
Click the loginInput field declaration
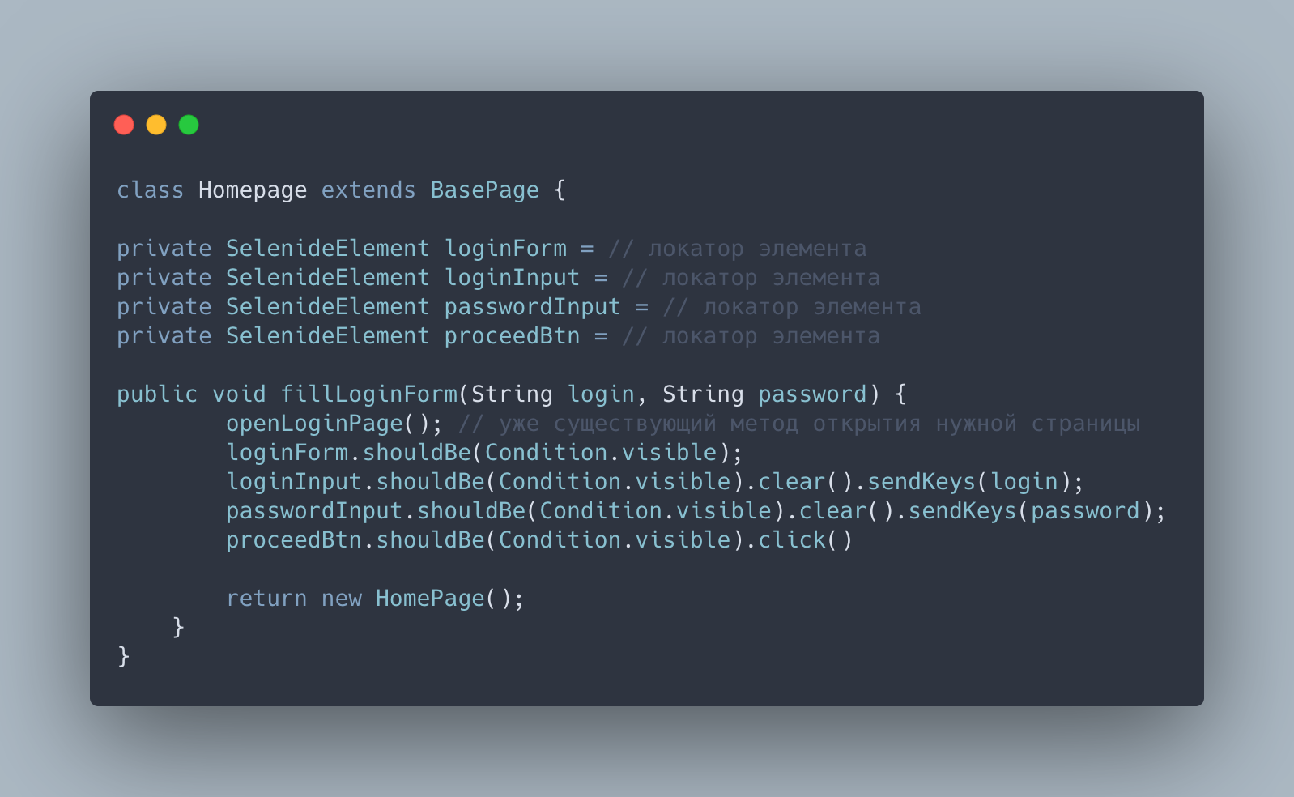click(x=512, y=278)
